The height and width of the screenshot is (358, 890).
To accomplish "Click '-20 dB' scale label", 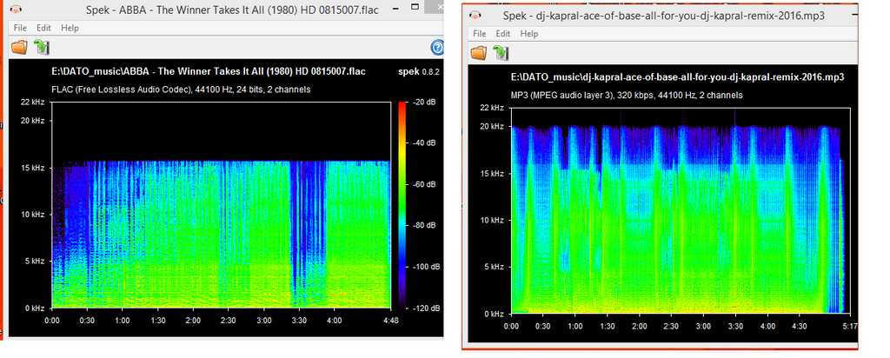I will click(425, 103).
